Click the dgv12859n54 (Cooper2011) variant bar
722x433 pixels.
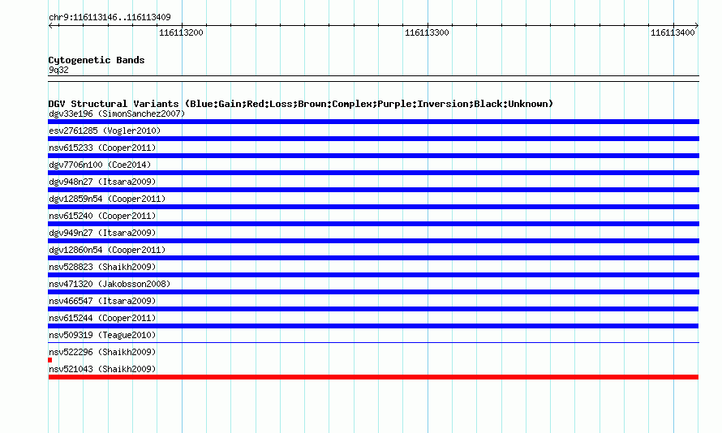coord(373,207)
